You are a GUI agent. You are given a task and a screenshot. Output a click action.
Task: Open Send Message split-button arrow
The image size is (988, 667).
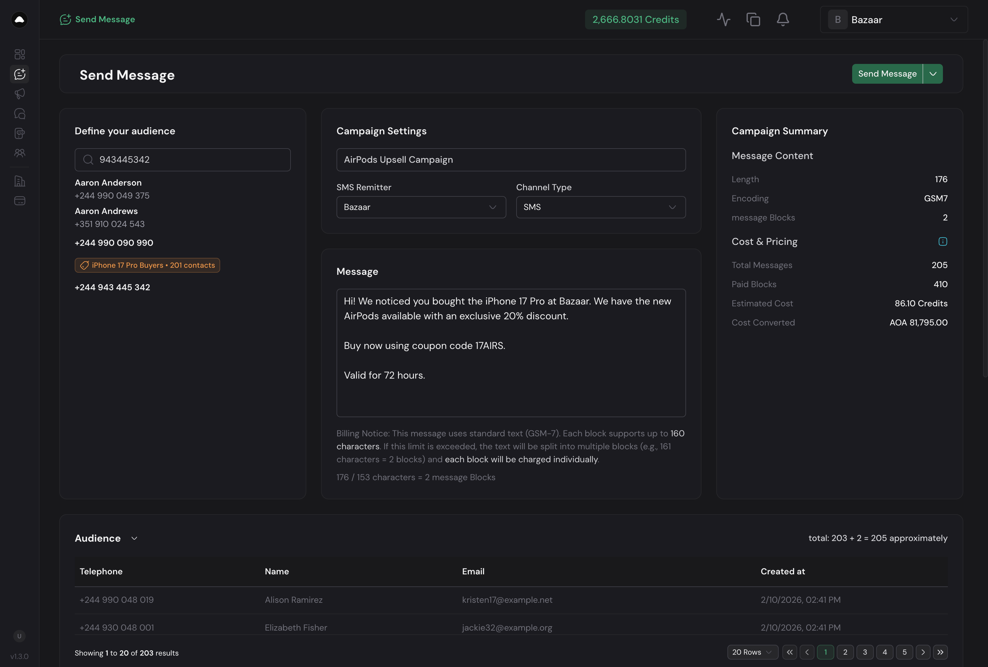coord(933,74)
